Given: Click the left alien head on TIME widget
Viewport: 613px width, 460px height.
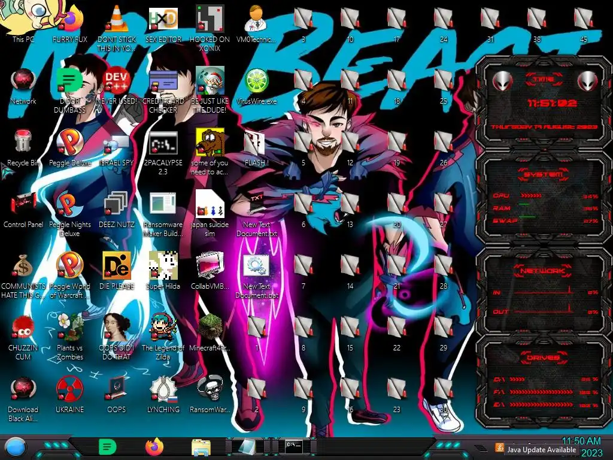Looking at the screenshot, I should click(502, 81).
